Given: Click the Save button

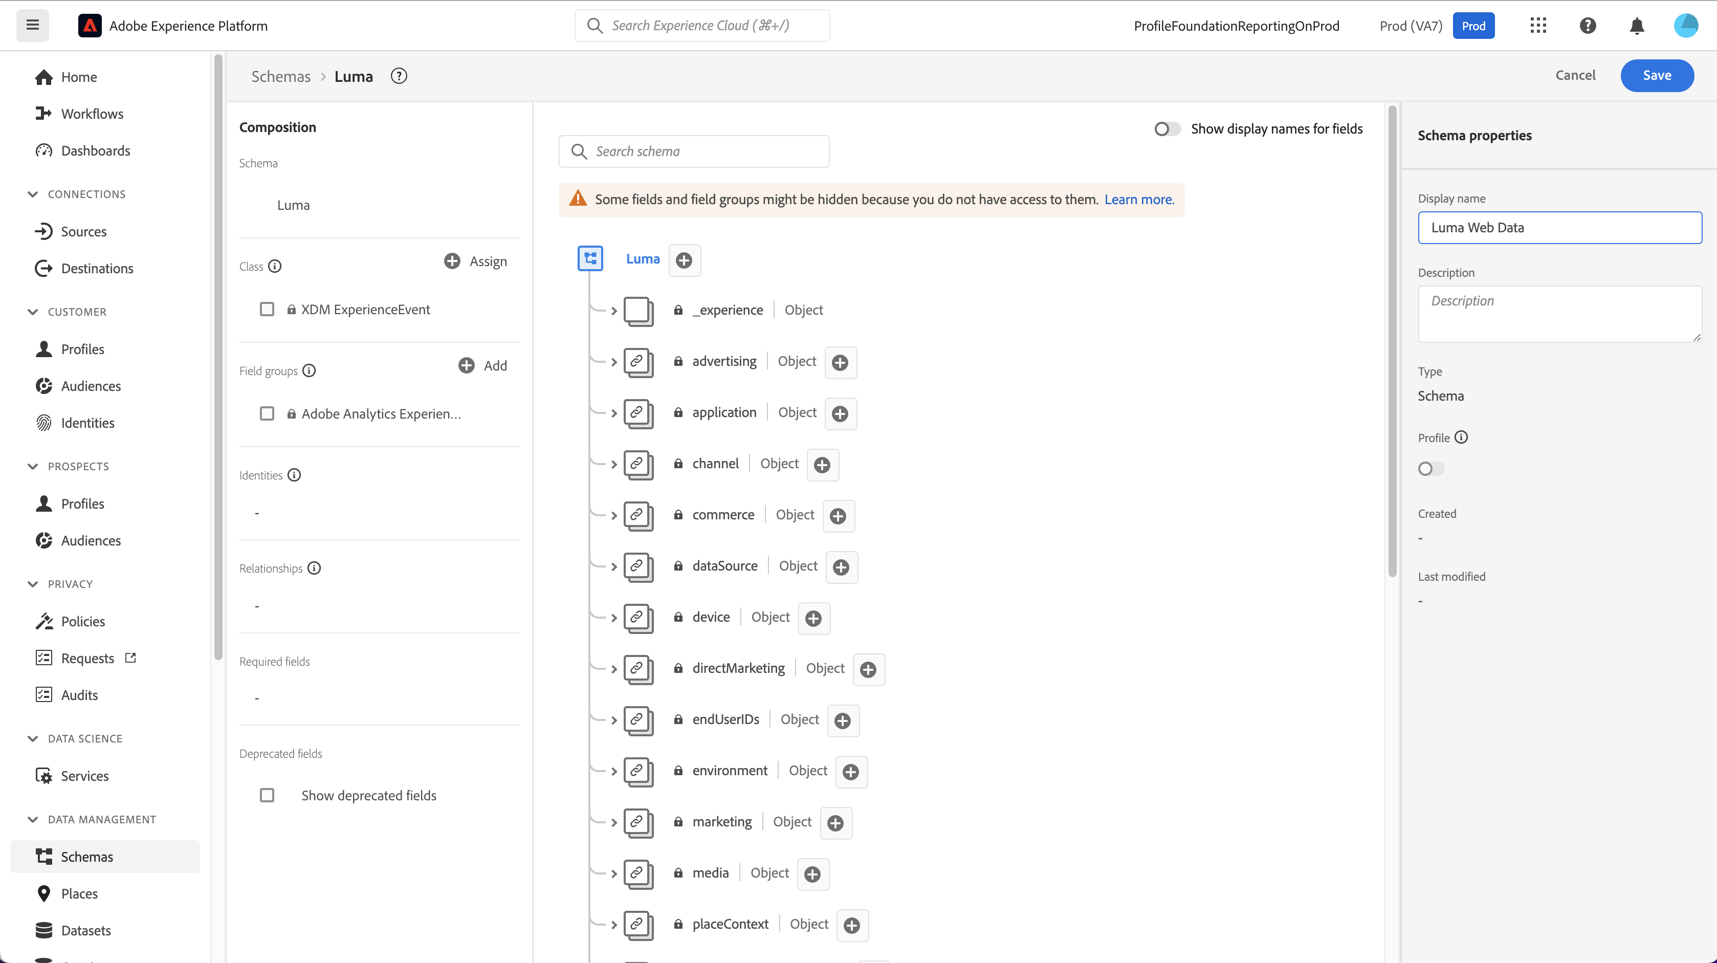Looking at the screenshot, I should (x=1657, y=75).
